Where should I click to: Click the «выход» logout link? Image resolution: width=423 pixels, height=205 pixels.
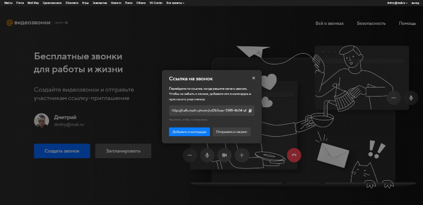(x=415, y=3)
